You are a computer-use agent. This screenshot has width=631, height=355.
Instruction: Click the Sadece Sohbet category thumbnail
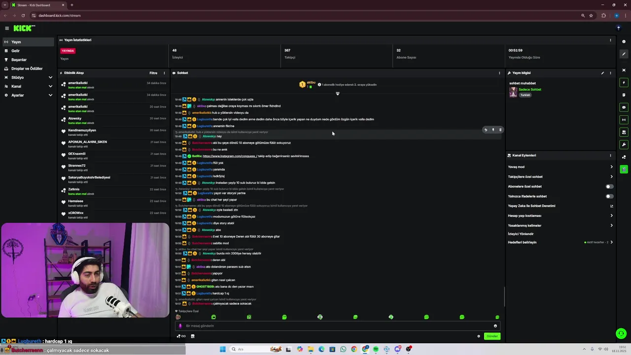[513, 92]
